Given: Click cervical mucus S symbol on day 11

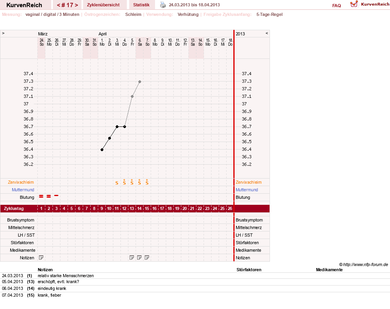Looking at the screenshot, I should (x=117, y=183).
